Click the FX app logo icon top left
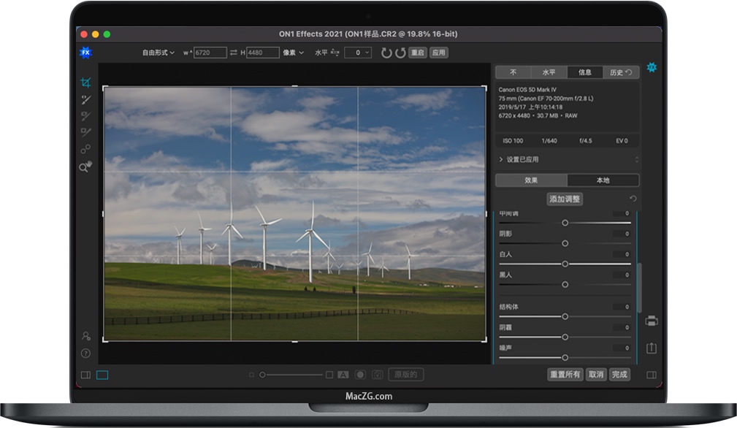 tap(85, 52)
